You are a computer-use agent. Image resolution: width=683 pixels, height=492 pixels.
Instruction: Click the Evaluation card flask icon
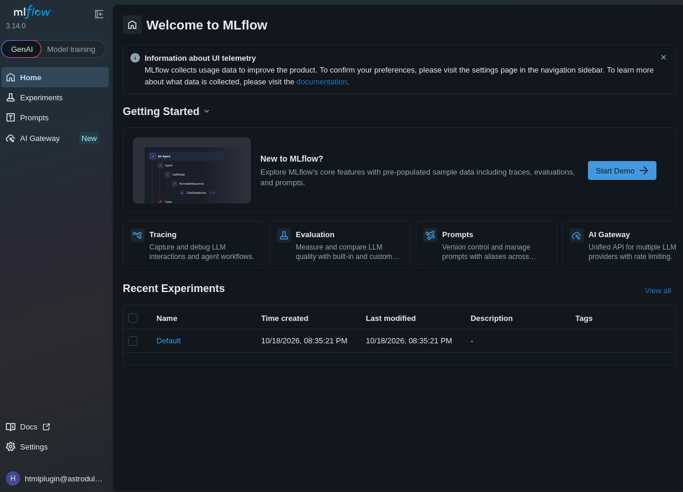click(x=284, y=235)
